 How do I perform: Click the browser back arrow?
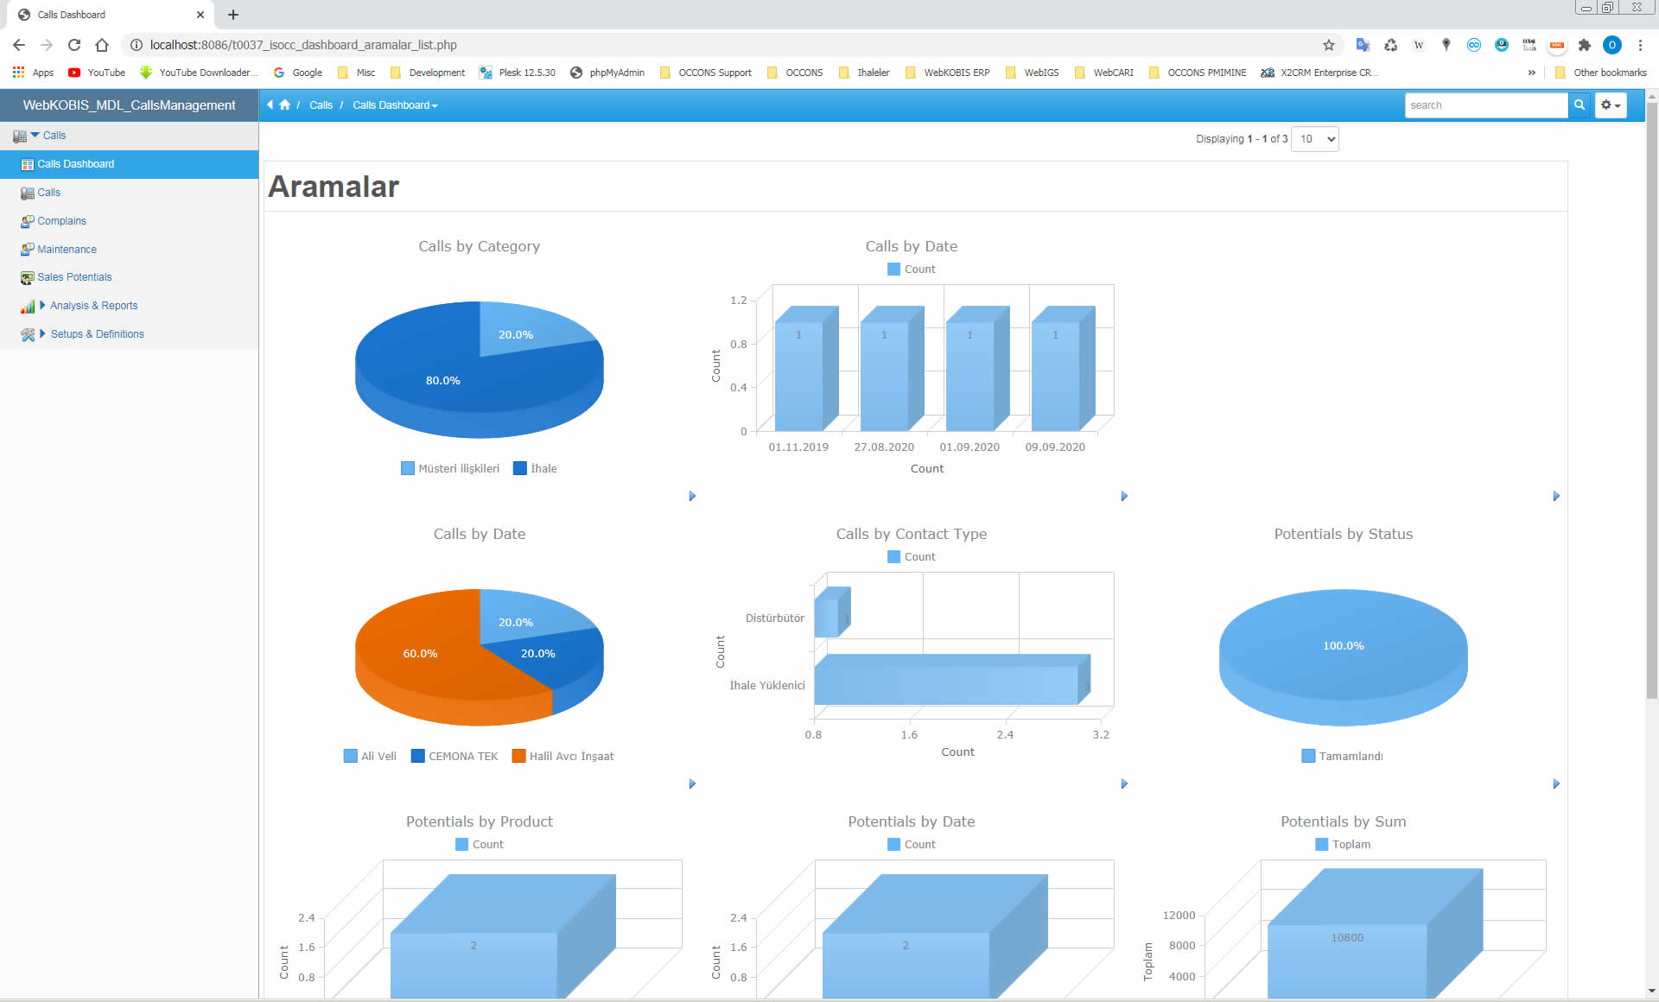[x=19, y=45]
